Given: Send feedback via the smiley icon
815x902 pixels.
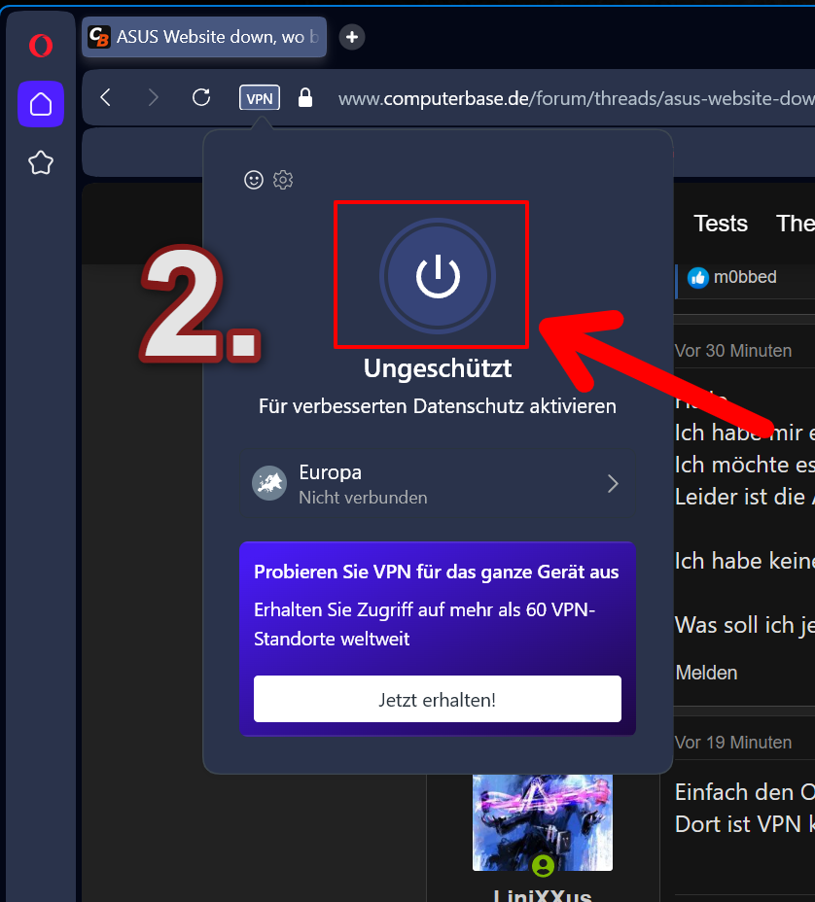Looking at the screenshot, I should [x=254, y=180].
